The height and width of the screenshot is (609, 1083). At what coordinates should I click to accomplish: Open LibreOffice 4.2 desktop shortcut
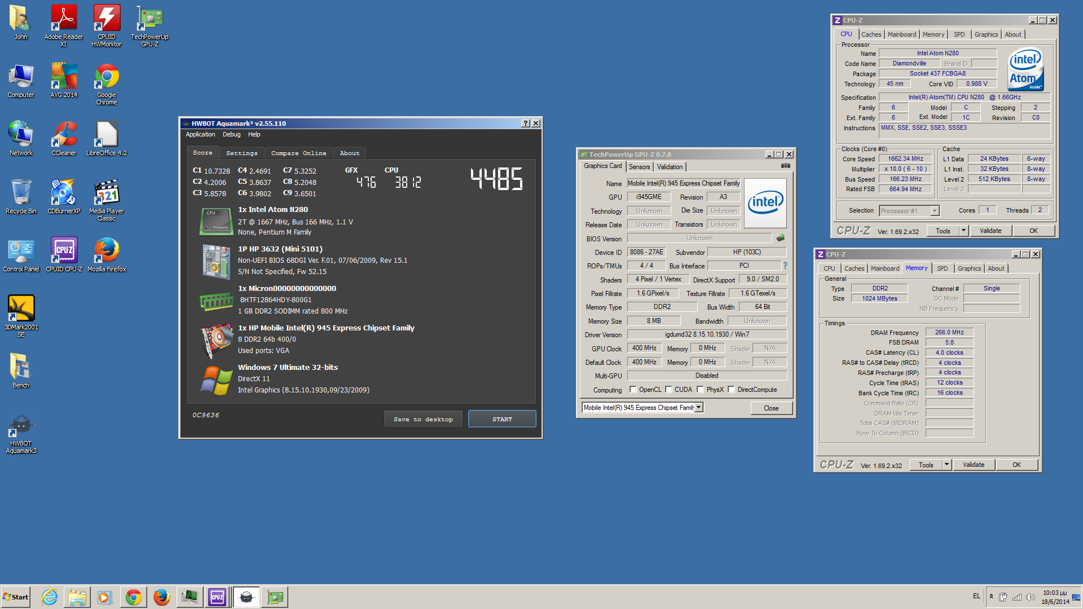pyautogui.click(x=107, y=139)
